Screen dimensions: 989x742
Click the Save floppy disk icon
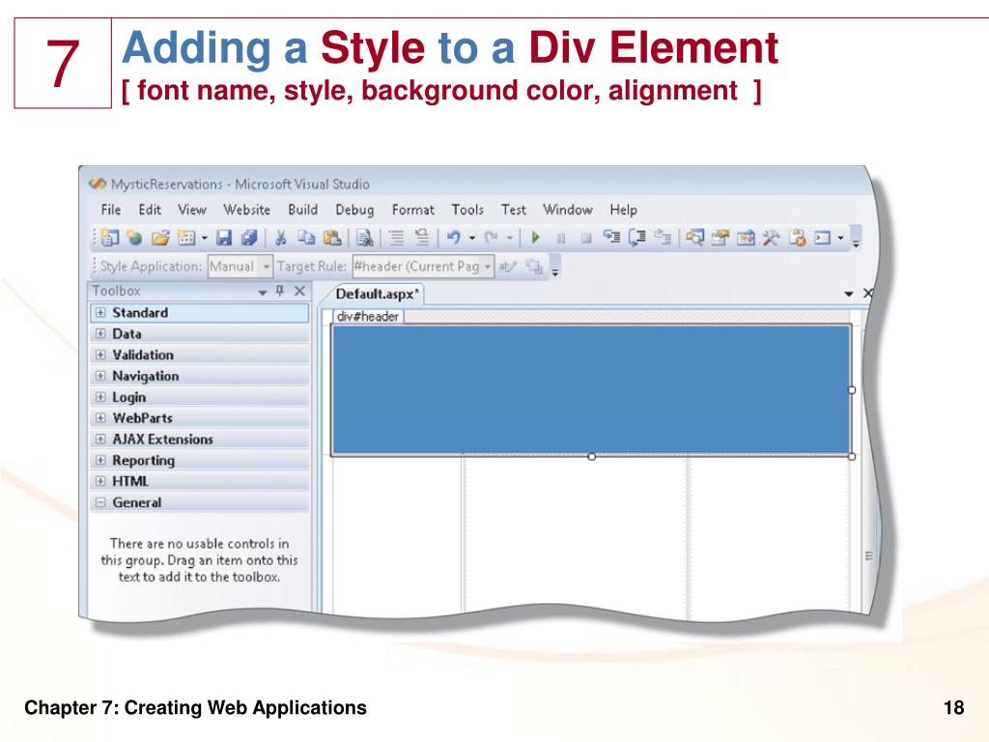(x=224, y=238)
